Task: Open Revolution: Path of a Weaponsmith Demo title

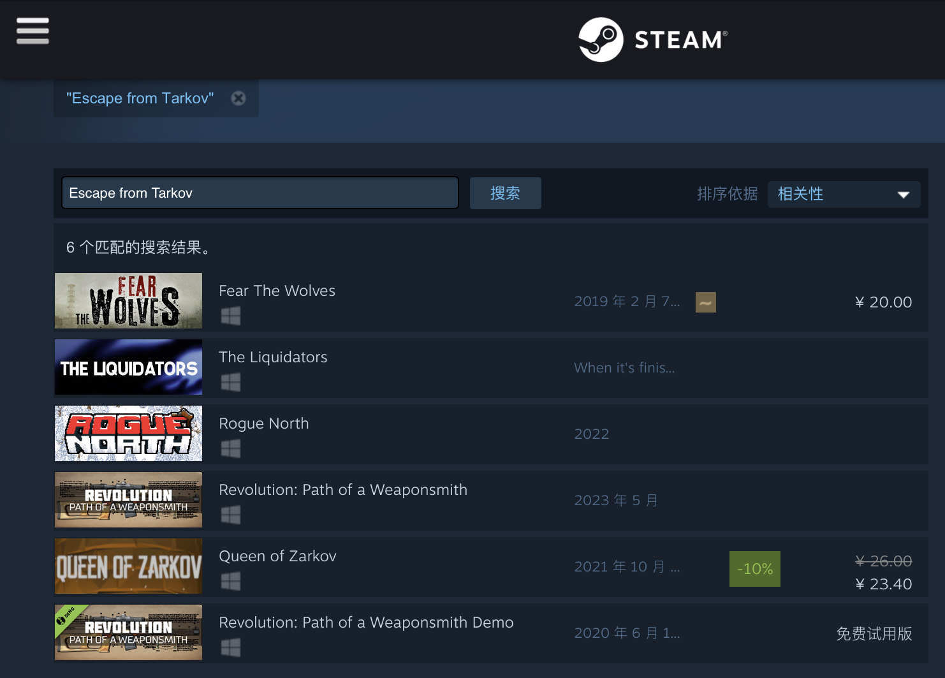Action: coord(366,623)
